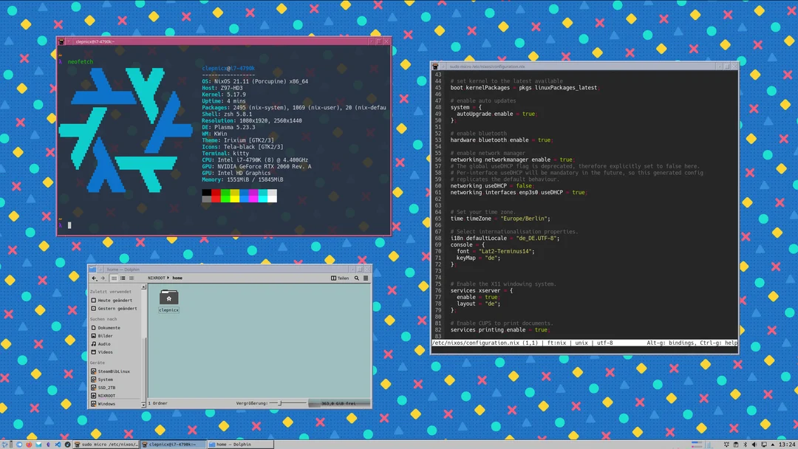
Task: Open the application launcher on the taskbar
Action: pos(6,444)
